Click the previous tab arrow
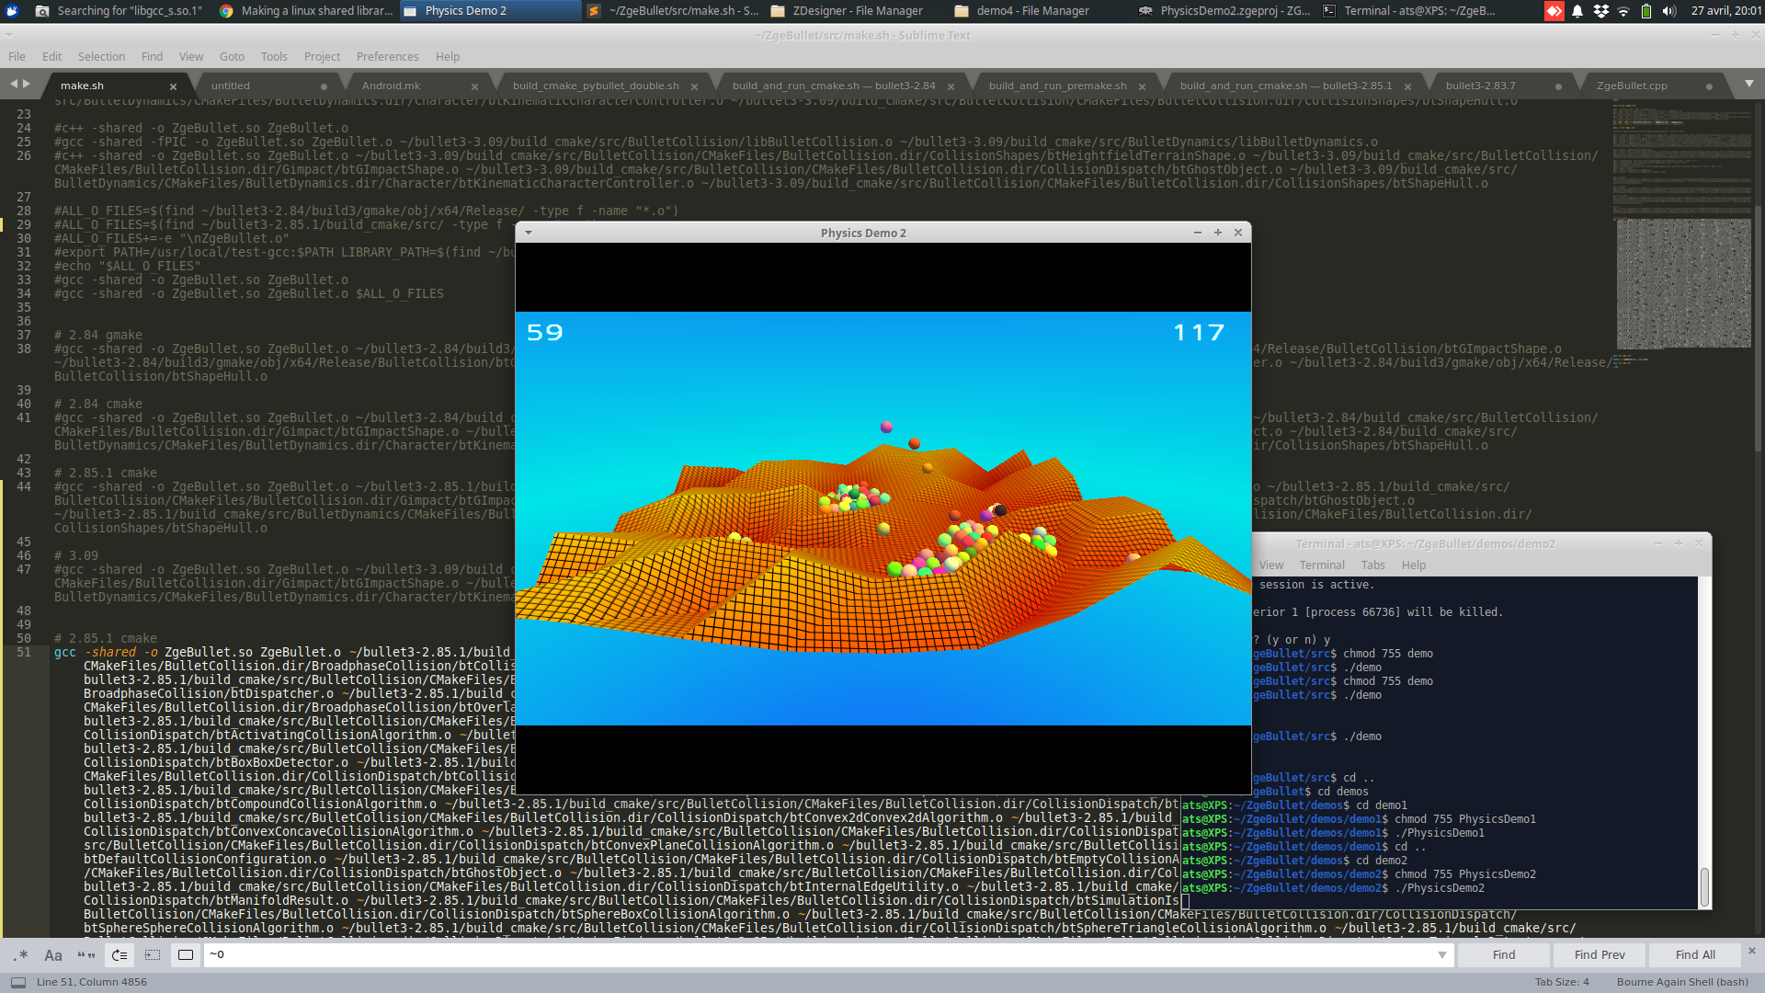 point(14,84)
